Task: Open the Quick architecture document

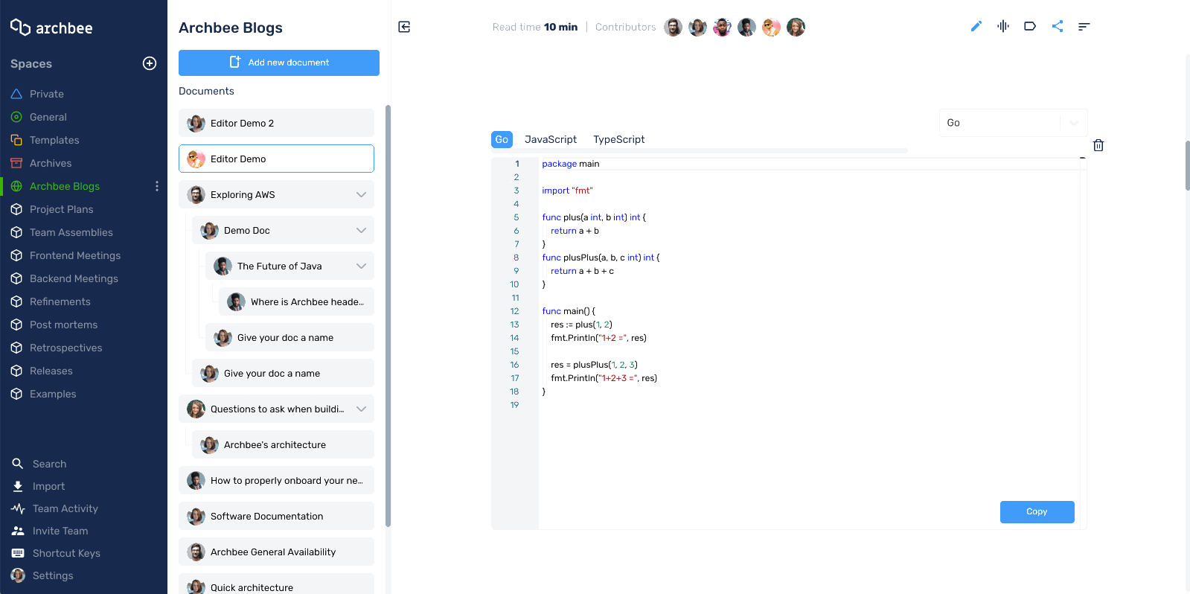Action: click(x=276, y=584)
